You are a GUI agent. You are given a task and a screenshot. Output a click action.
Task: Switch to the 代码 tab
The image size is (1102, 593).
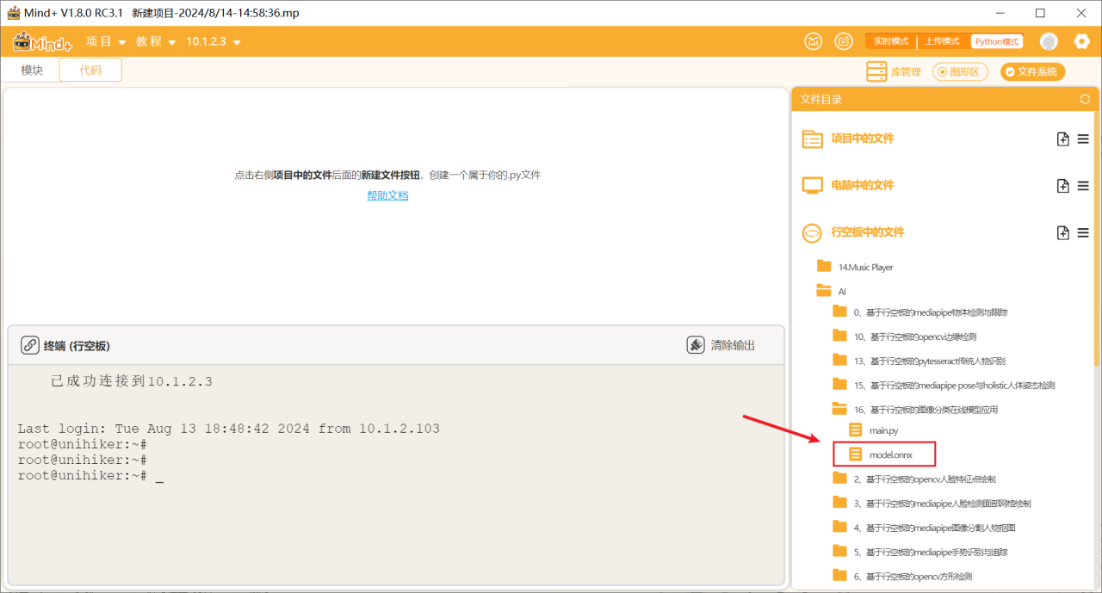click(90, 71)
